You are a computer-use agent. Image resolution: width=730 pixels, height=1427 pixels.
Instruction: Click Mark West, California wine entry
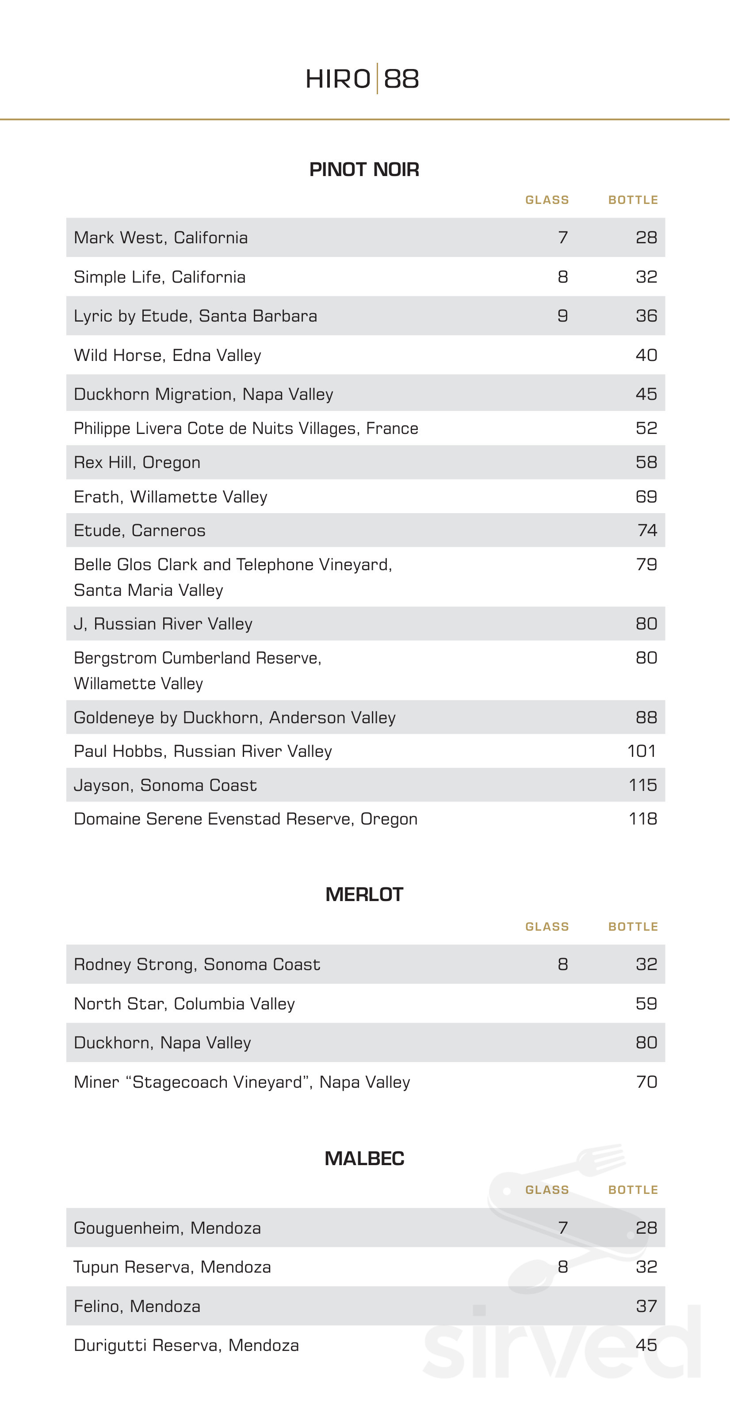click(161, 238)
